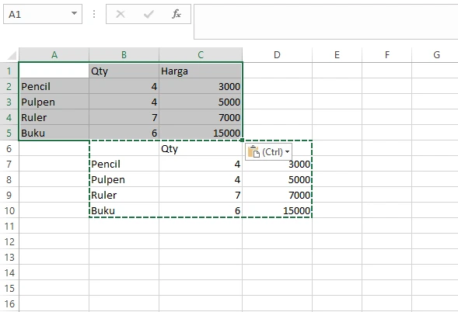Select row 11 header

pos(9,226)
